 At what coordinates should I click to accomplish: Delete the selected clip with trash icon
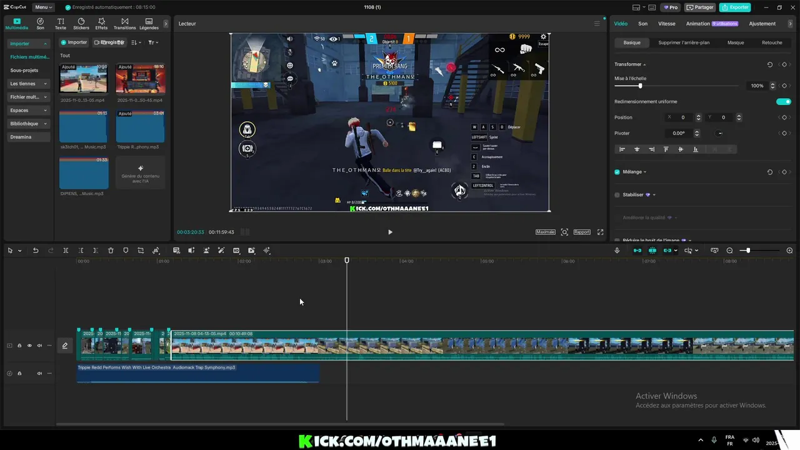pos(111,251)
